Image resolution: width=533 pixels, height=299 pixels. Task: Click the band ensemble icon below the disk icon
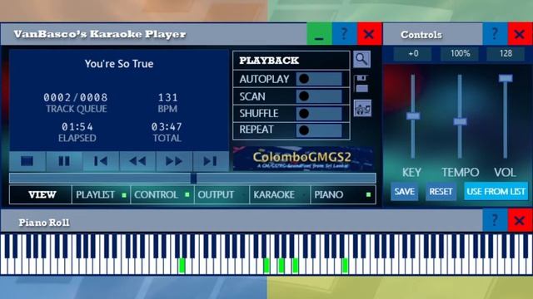click(362, 109)
